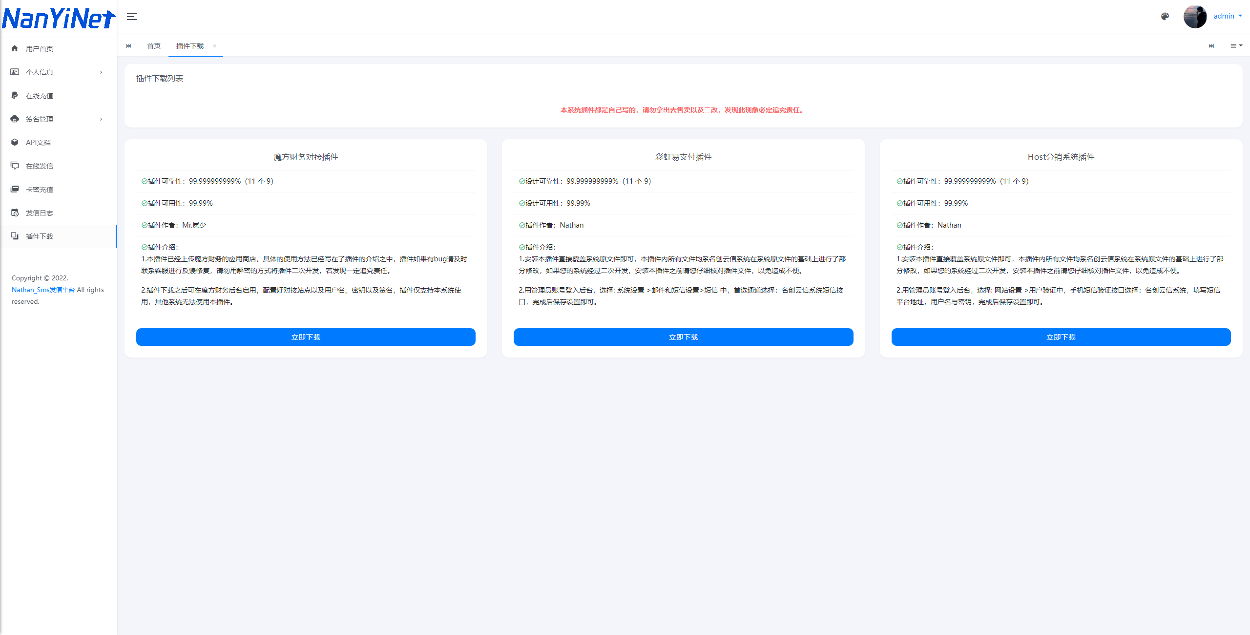
Task: Click the 在线充值 PayPal icon
Action: click(15, 95)
